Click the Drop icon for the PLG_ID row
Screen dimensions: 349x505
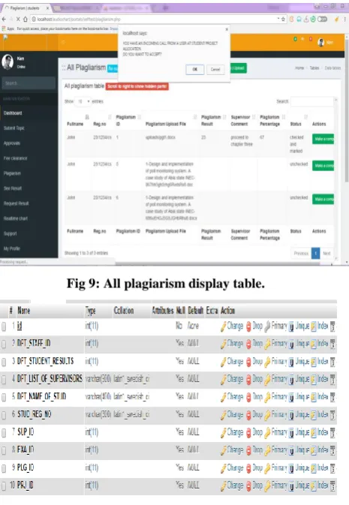point(248,468)
